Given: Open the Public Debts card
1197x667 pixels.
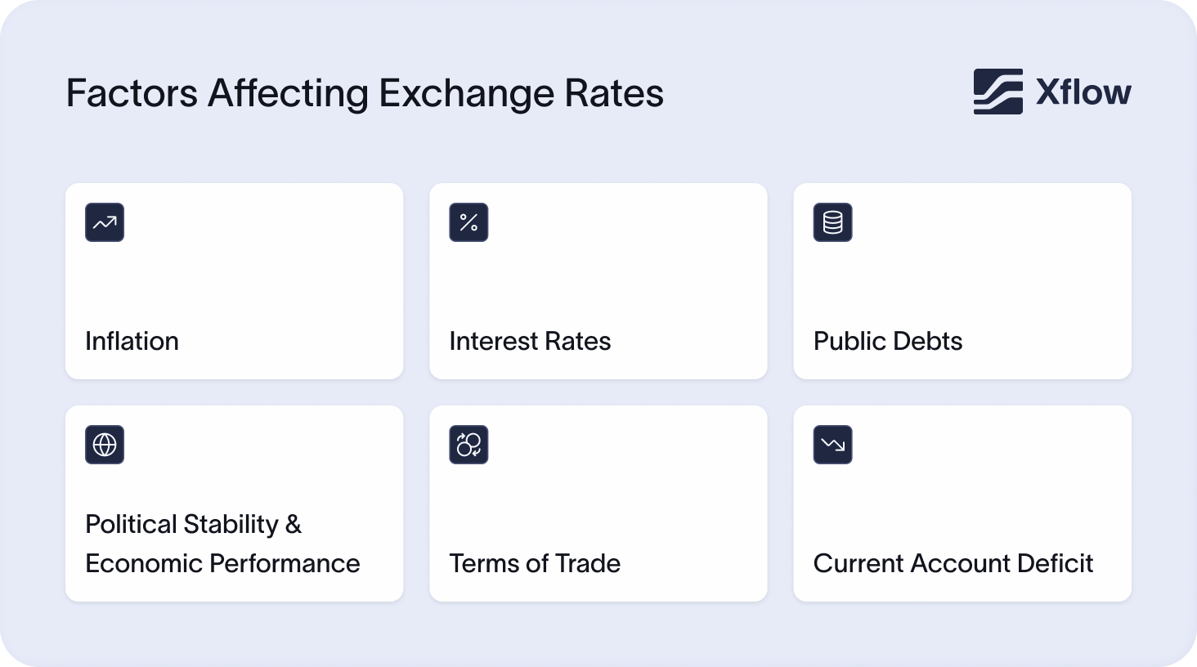Looking at the screenshot, I should click(962, 281).
